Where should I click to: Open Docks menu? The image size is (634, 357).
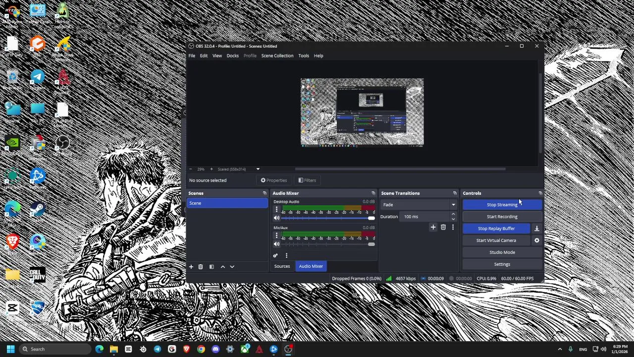232,56
